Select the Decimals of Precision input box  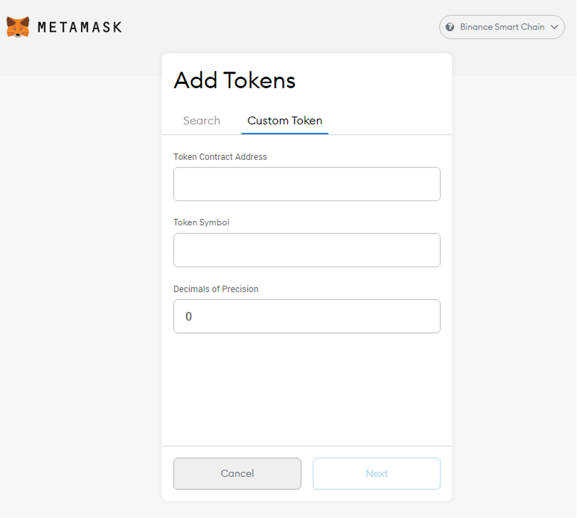coord(307,316)
